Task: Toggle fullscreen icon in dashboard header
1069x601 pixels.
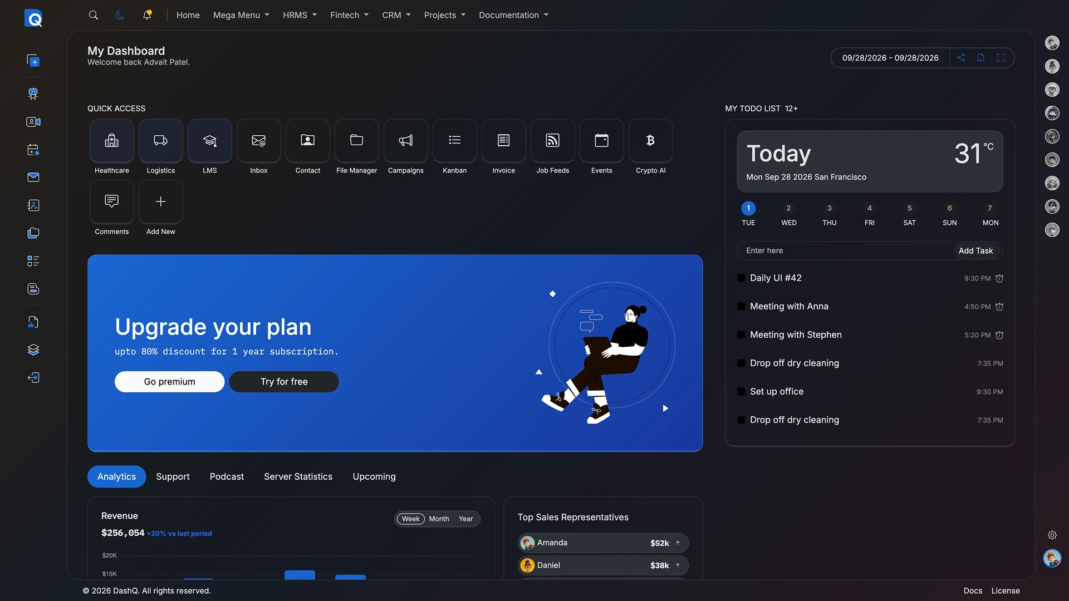Action: (x=1001, y=58)
